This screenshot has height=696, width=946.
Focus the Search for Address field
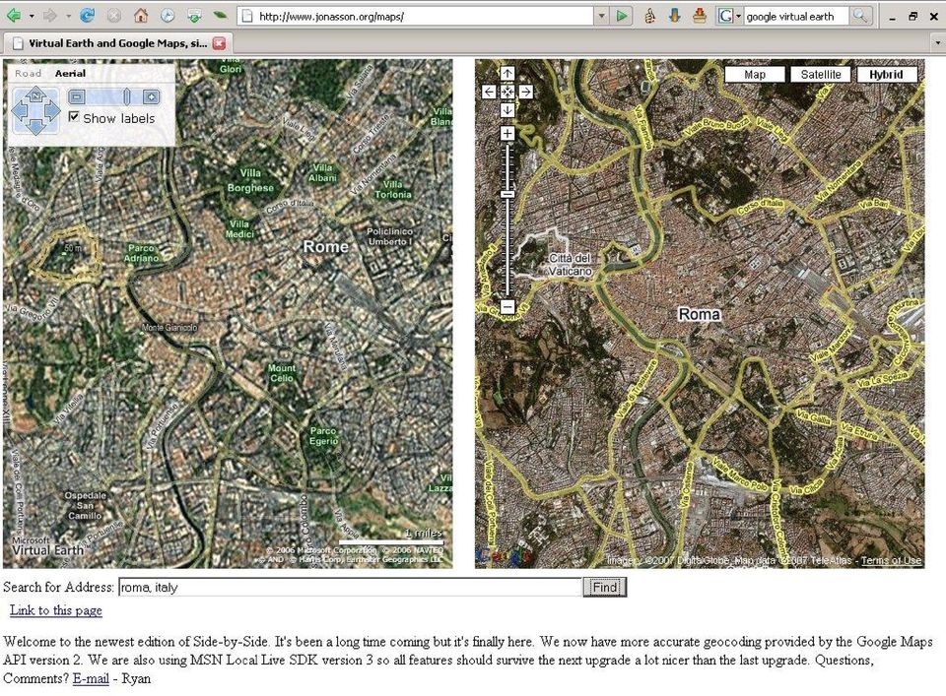pyautogui.click(x=351, y=587)
